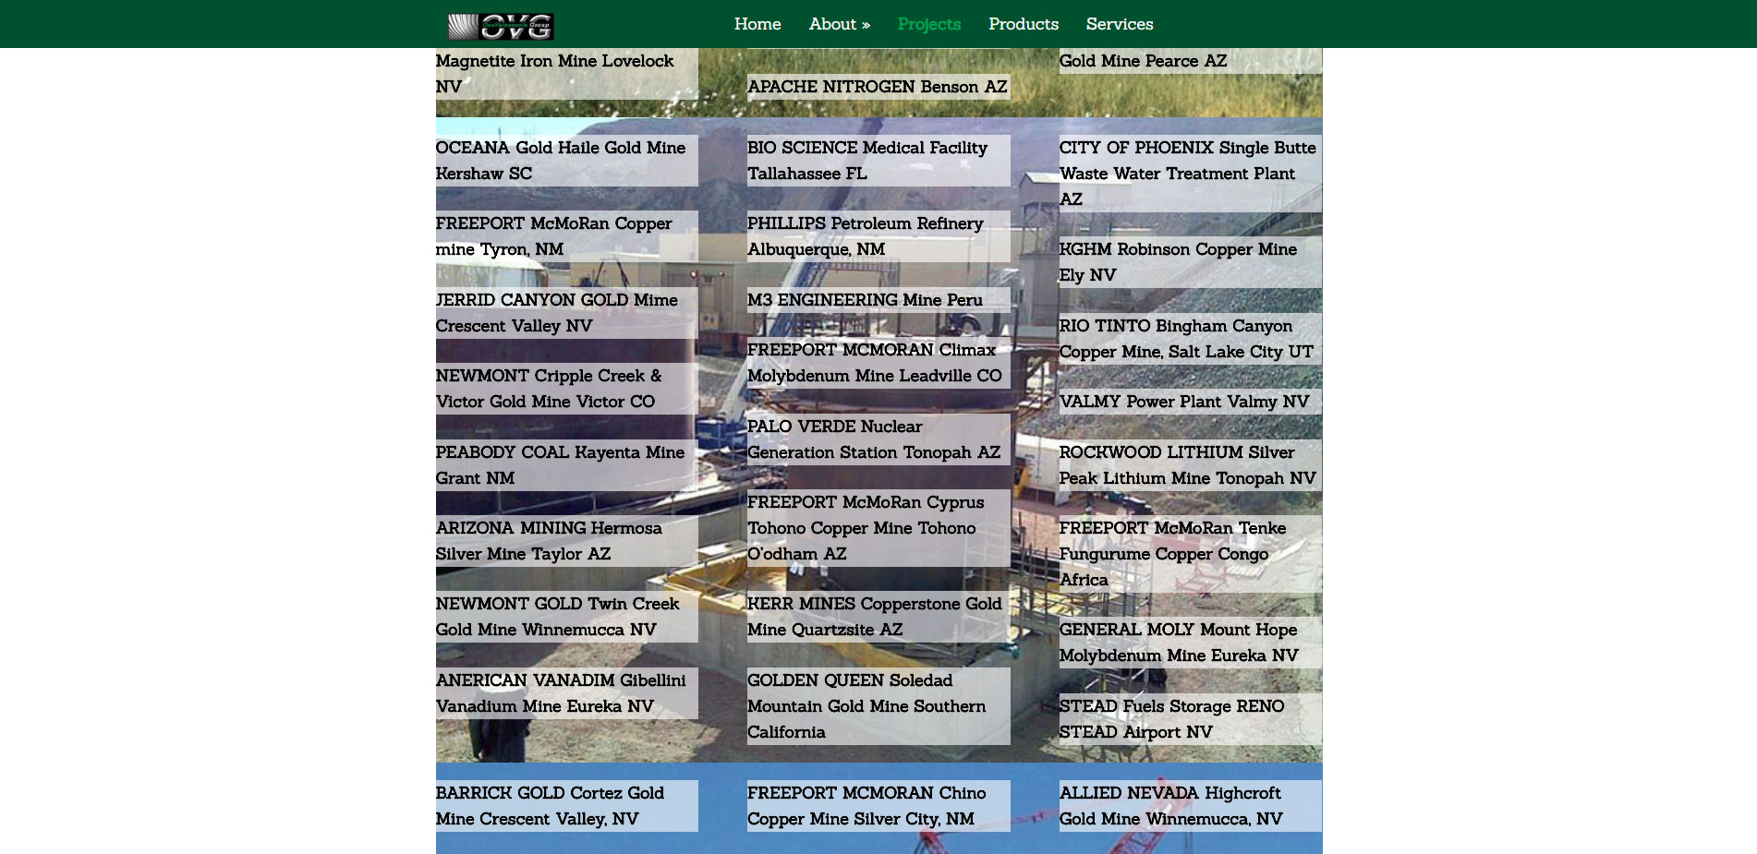Select FREEPORT McMoRan Tenke Fungurume entry
1757x854 pixels.
(1191, 554)
